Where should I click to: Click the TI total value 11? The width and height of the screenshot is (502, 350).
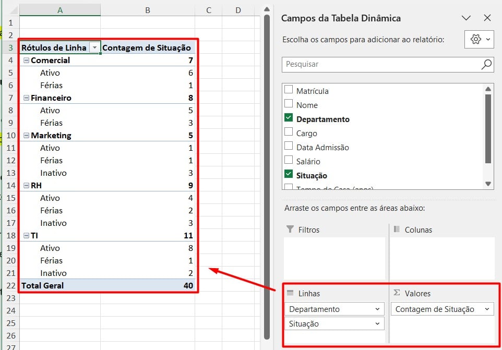pos(188,236)
